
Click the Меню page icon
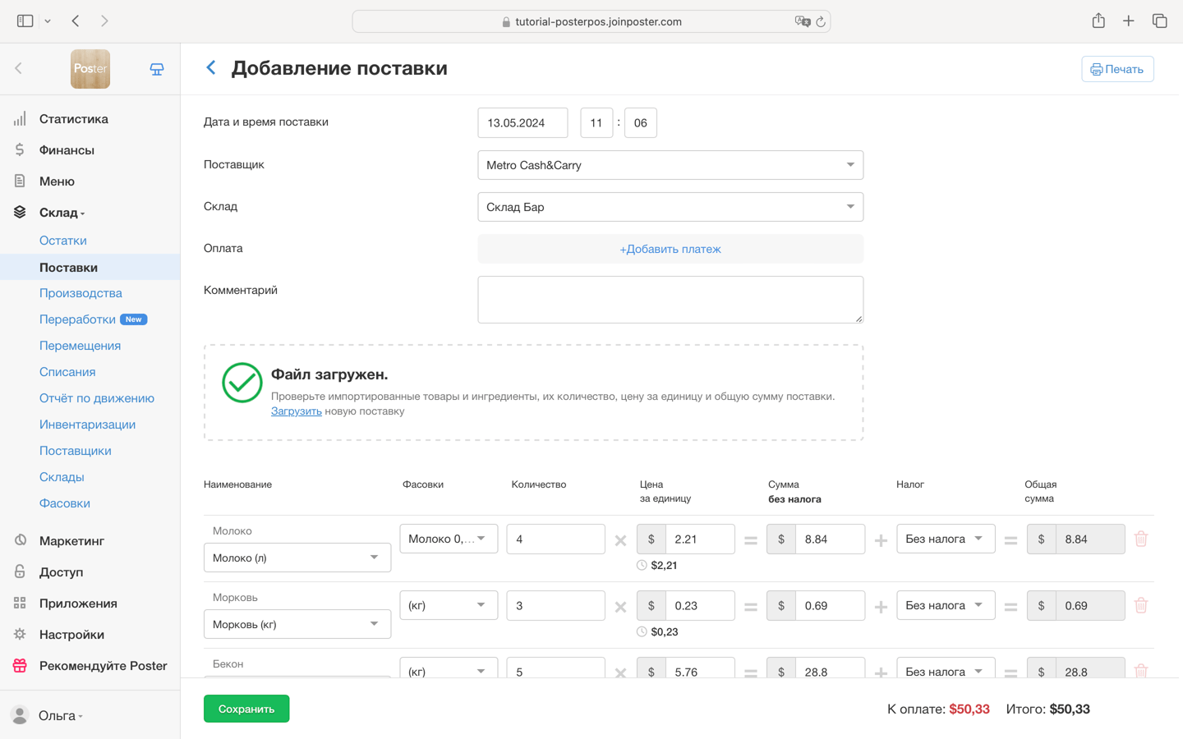coord(20,181)
